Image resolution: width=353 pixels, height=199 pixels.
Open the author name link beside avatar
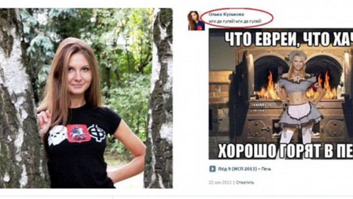(226, 14)
